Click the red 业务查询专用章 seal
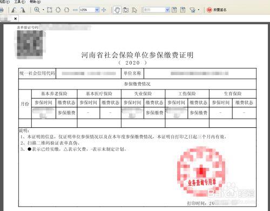This screenshot has width=270, height=211. [x=201, y=171]
